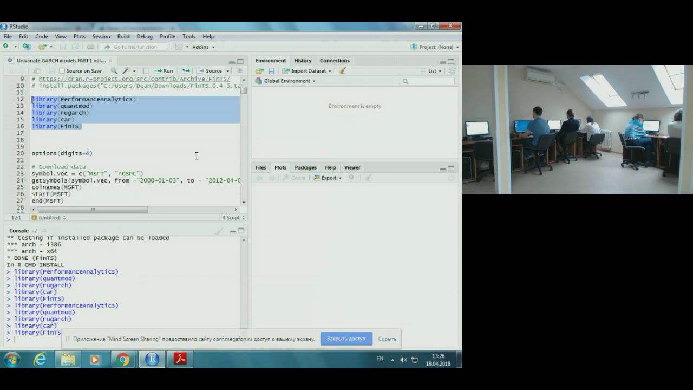
Task: Switch the List view dropdown
Action: [432, 71]
